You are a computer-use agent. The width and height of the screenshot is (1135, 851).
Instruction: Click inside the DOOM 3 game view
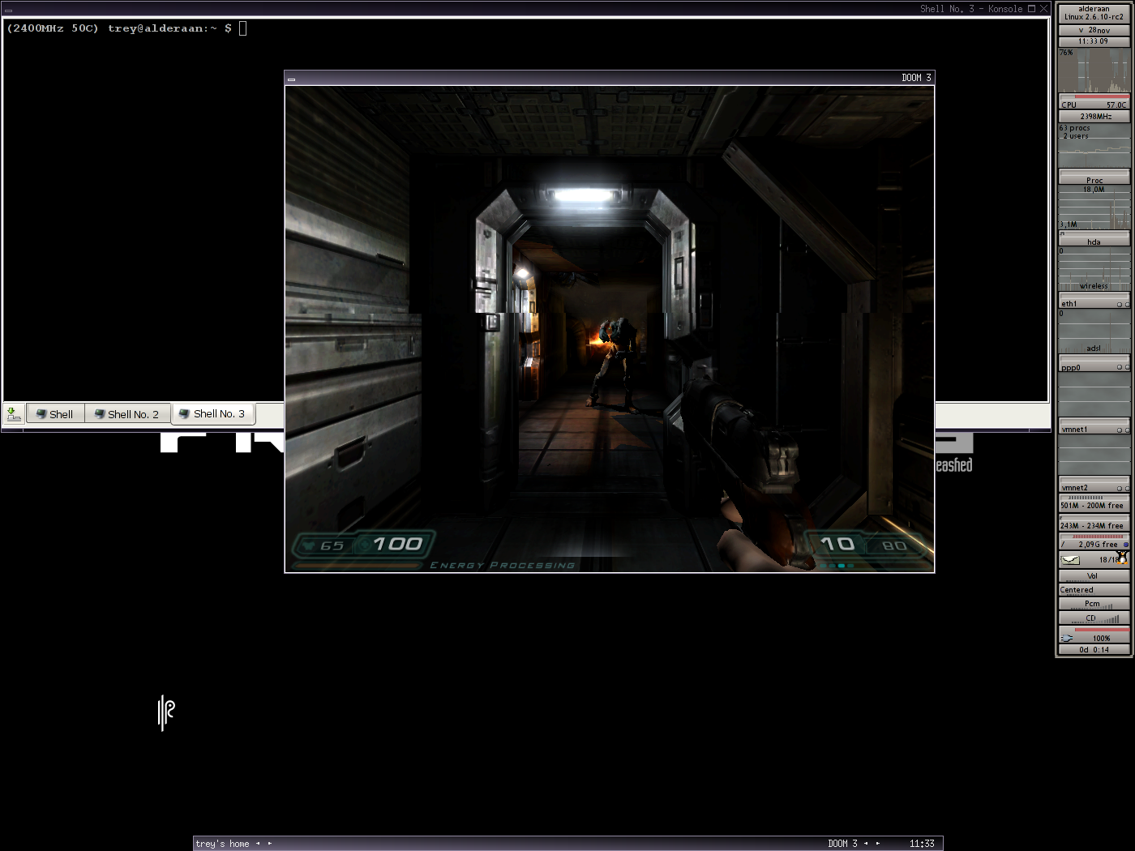pyautogui.click(x=610, y=329)
